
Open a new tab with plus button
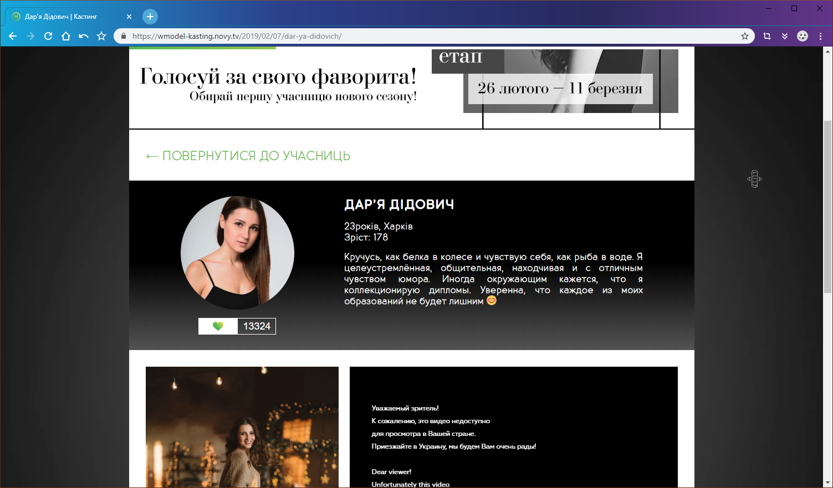150,17
